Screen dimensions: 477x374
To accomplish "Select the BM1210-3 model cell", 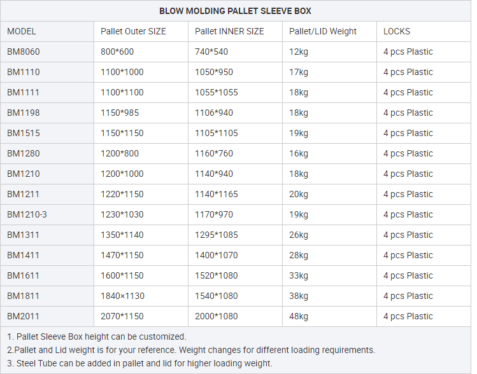I will coord(27,214).
